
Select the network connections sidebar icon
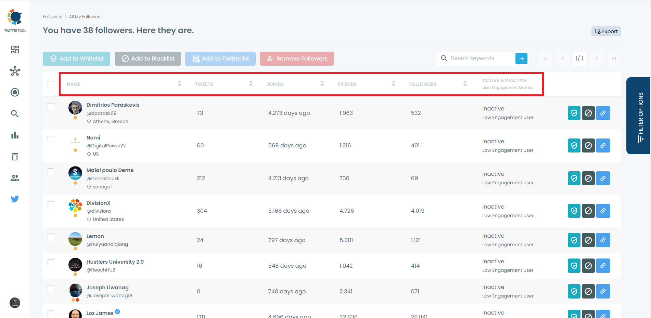[15, 71]
